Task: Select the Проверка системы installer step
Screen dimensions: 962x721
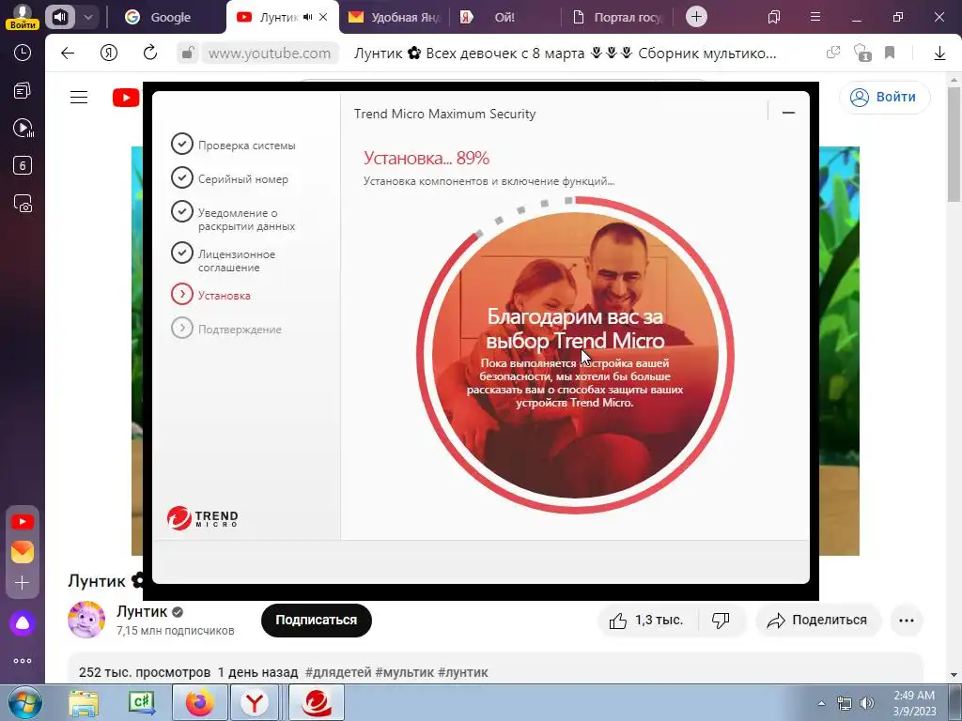Action: pos(234,145)
